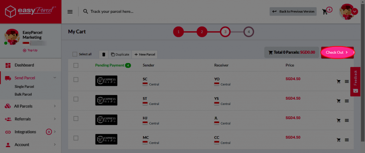Click the Check Out button
The image size is (365, 153).
click(337, 52)
